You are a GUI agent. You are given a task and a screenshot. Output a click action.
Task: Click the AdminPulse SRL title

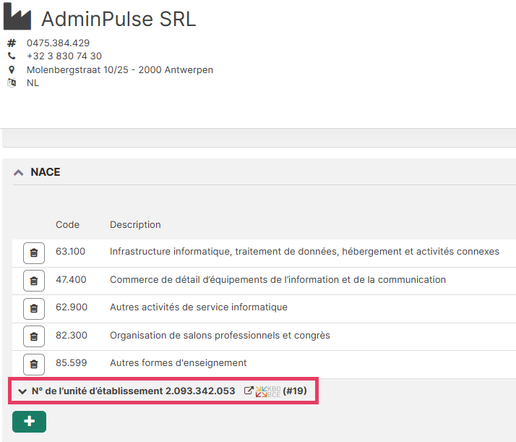click(x=119, y=19)
